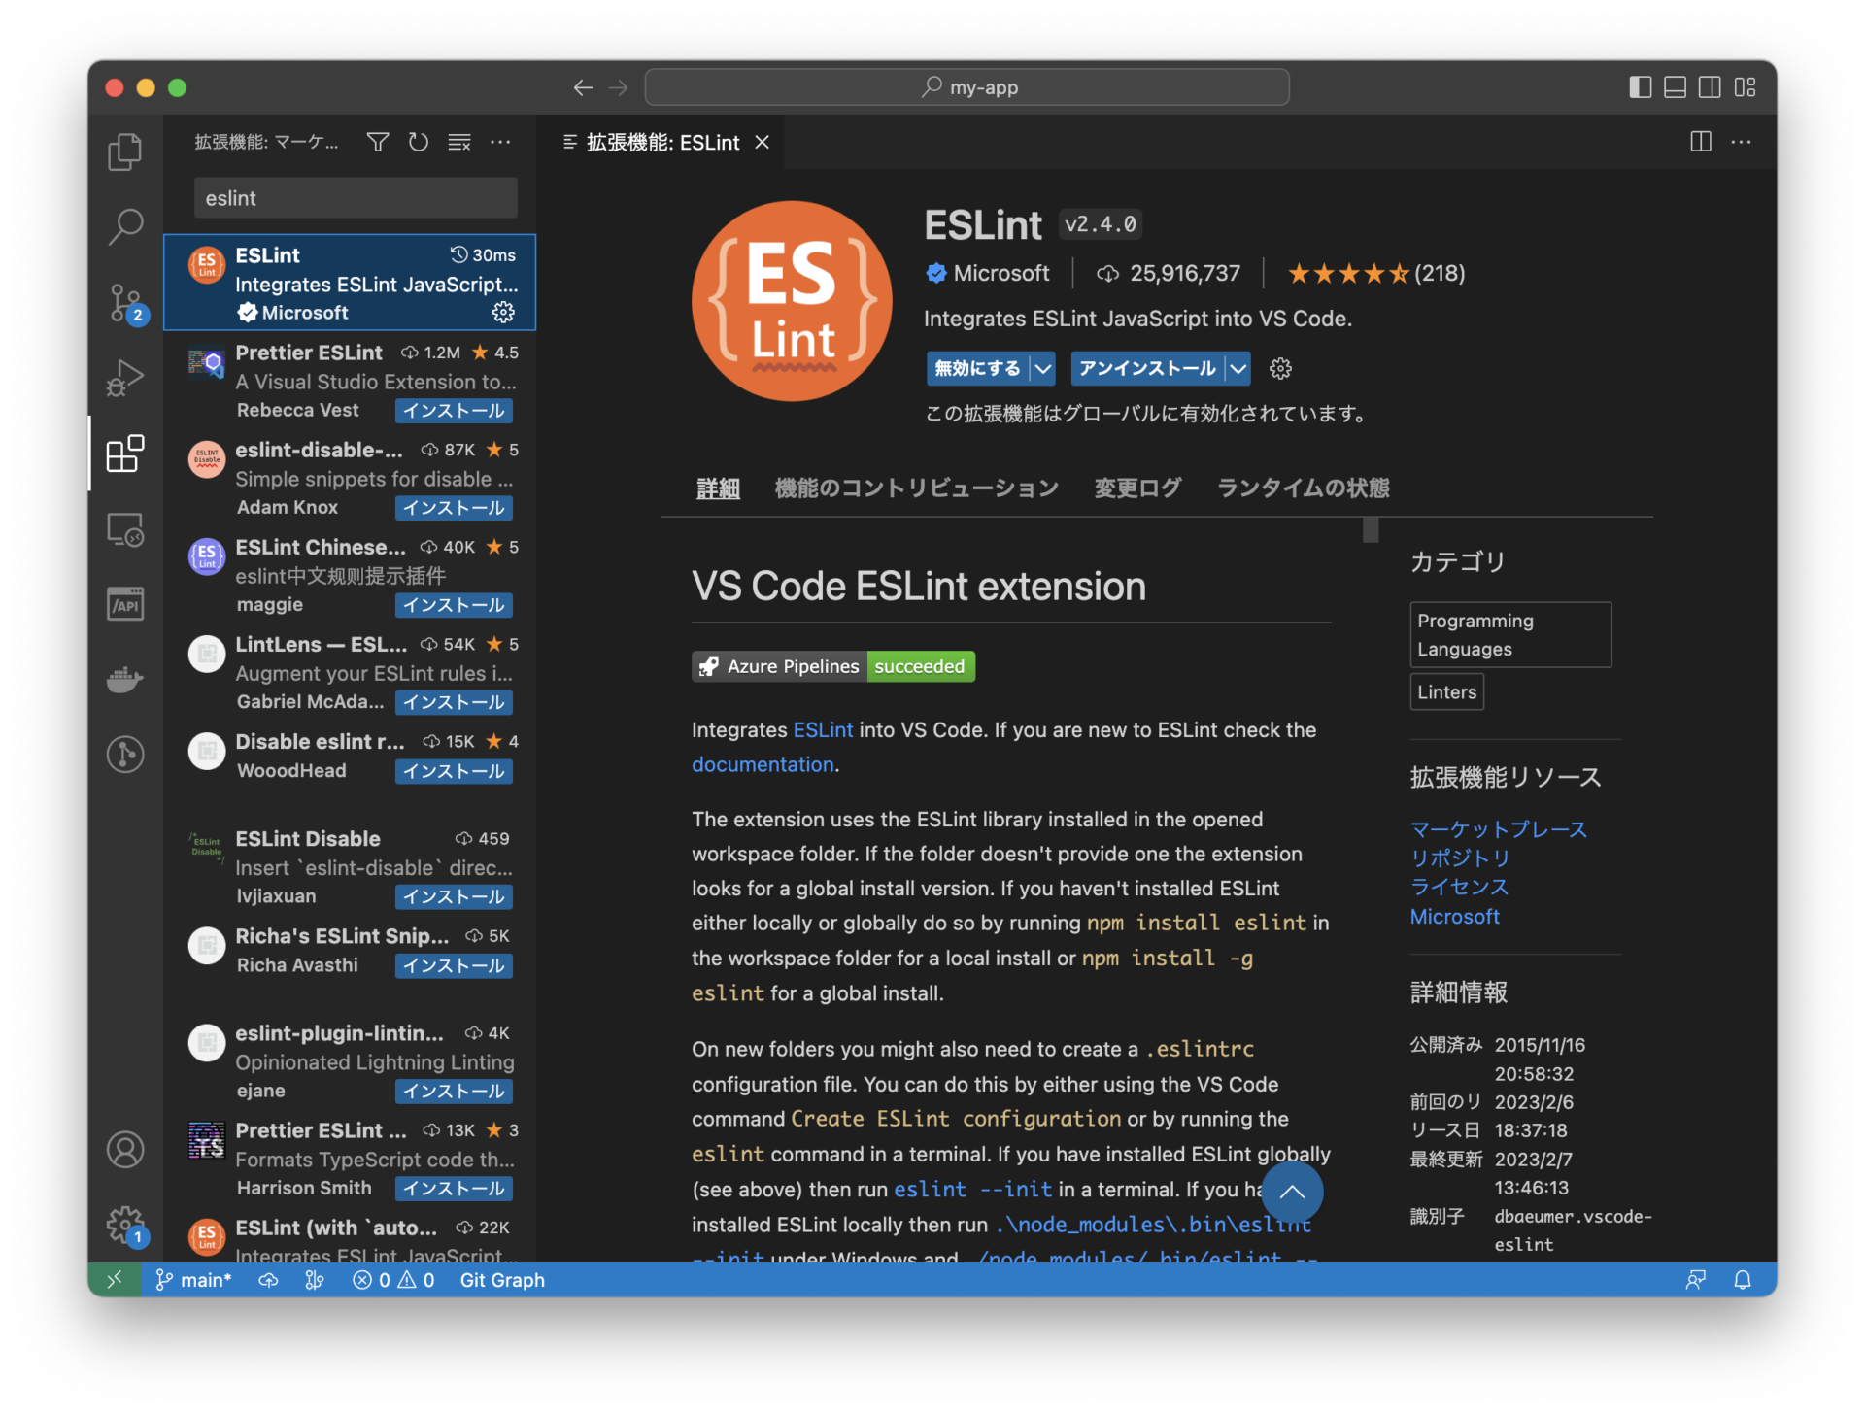
Task: Open the extensions filter funnel
Action: tap(377, 142)
